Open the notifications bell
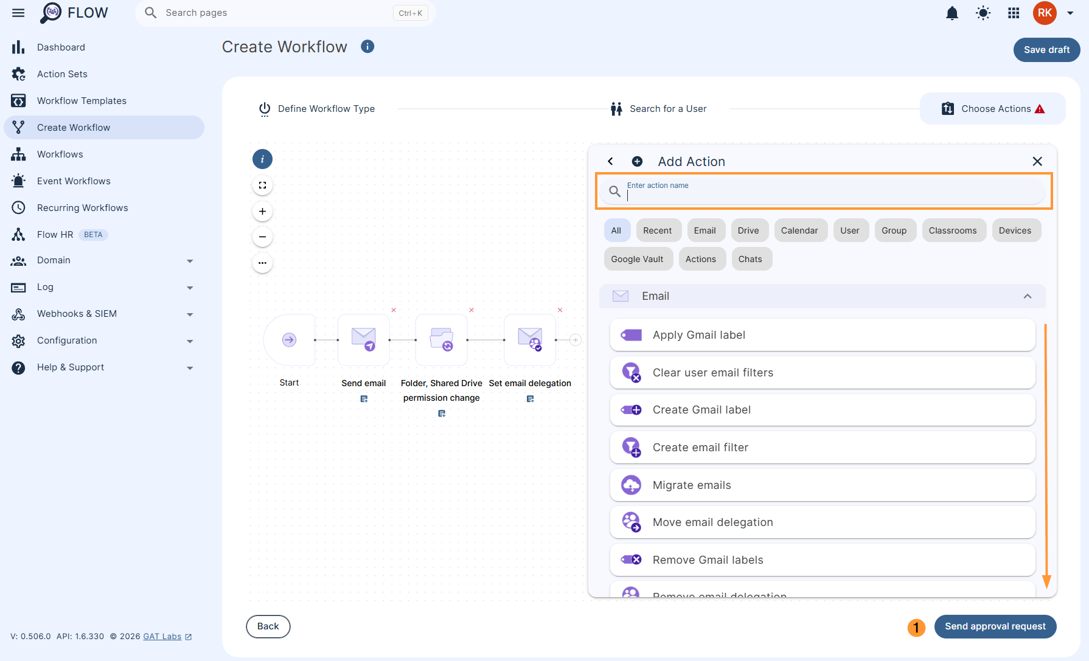 [x=952, y=13]
